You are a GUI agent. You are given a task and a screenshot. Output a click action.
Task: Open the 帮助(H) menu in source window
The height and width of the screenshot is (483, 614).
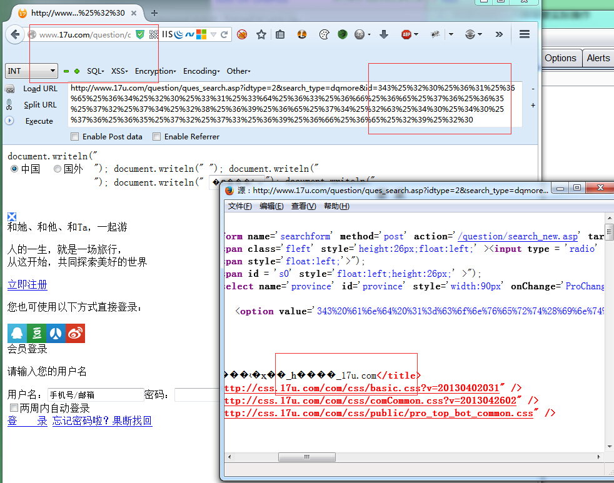[336, 206]
